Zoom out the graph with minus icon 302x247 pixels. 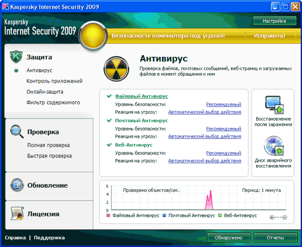285,217
